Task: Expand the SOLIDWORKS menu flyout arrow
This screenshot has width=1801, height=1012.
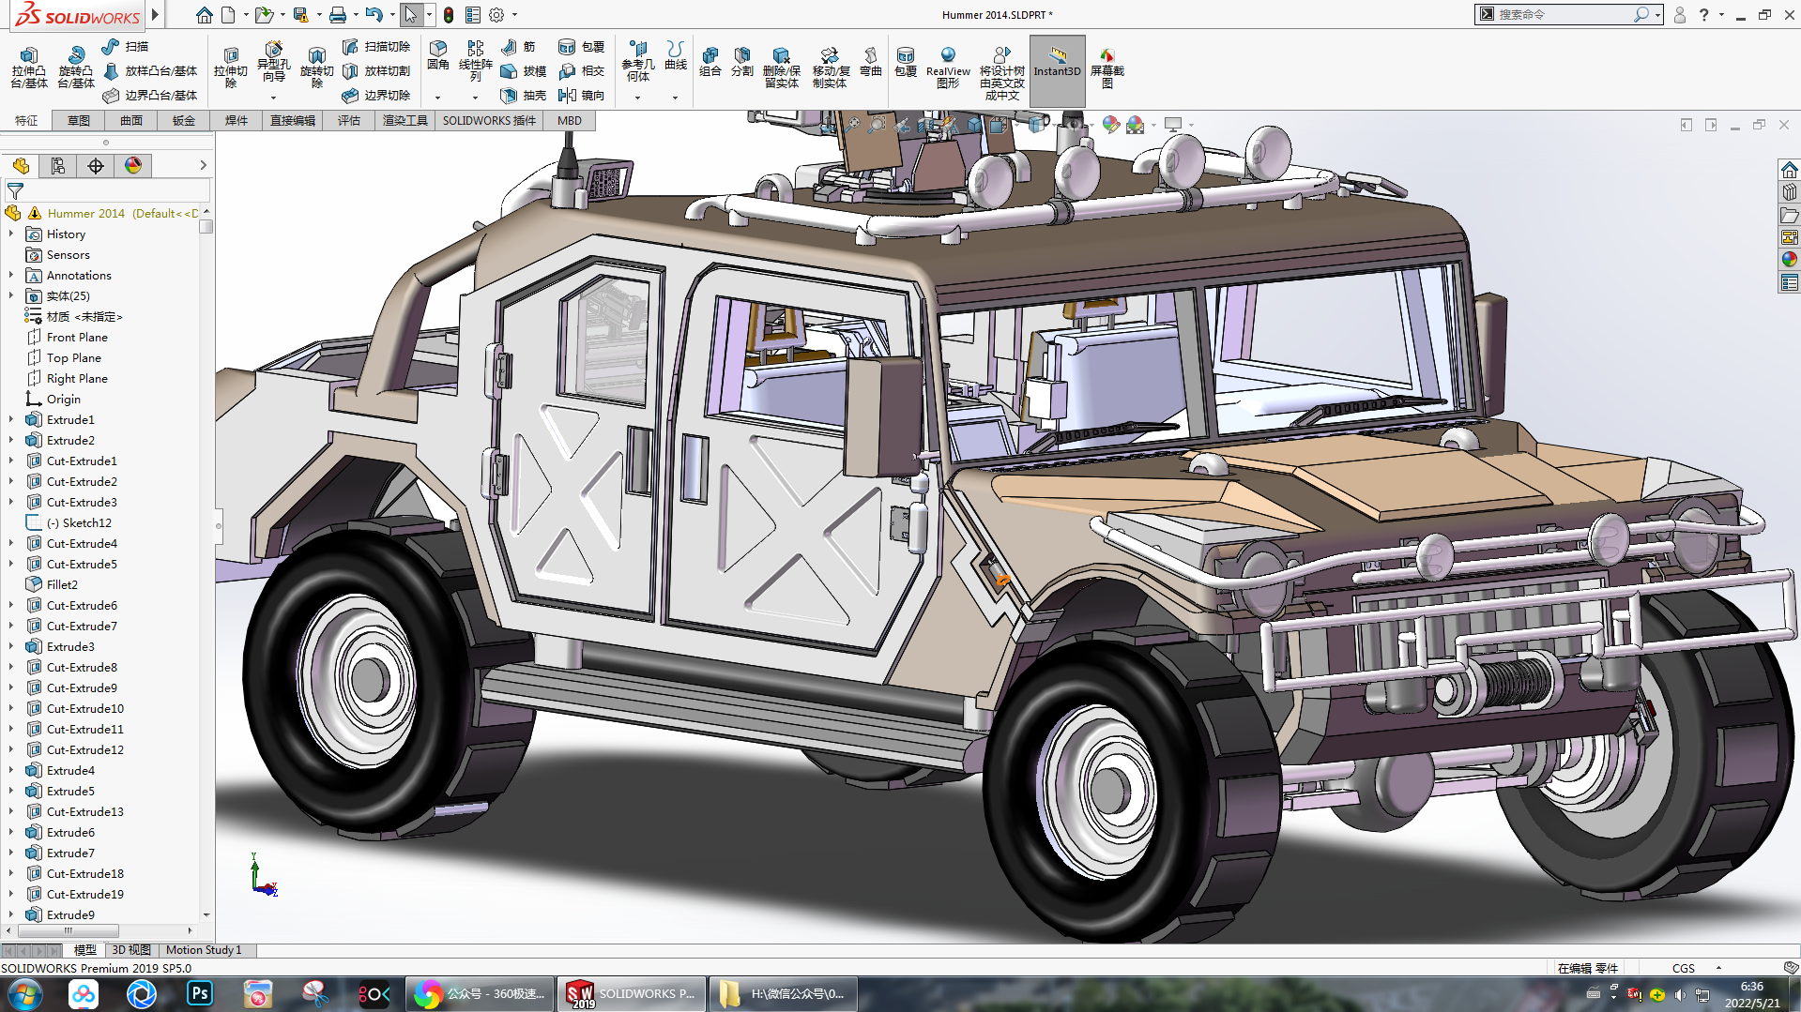Action: pyautogui.click(x=156, y=15)
